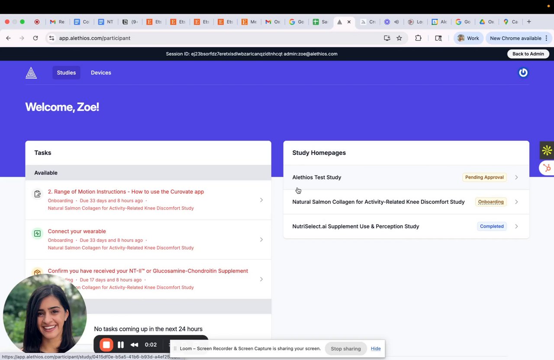Switch to the Loom 'Lo' tab
554x360 pixels.
415,22
